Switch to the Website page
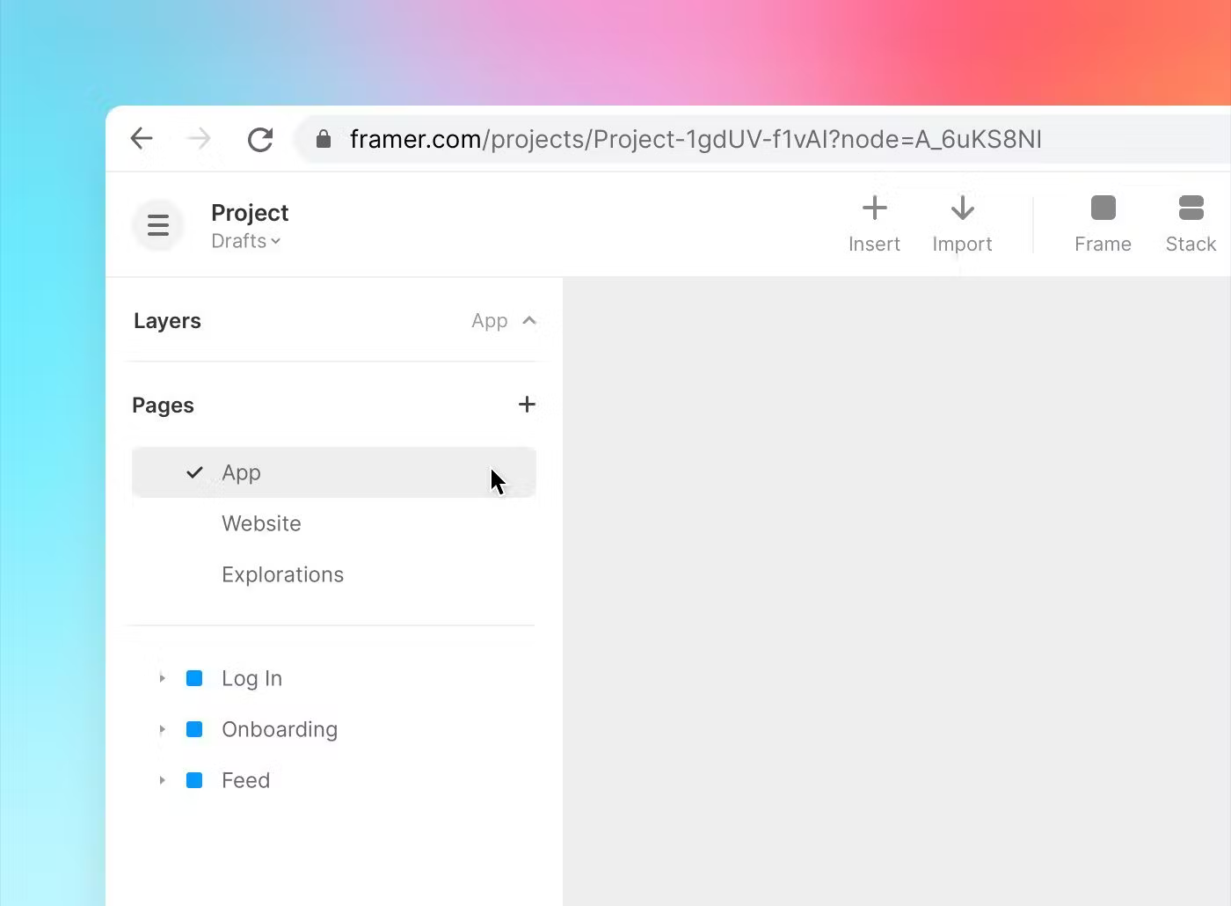 261,523
